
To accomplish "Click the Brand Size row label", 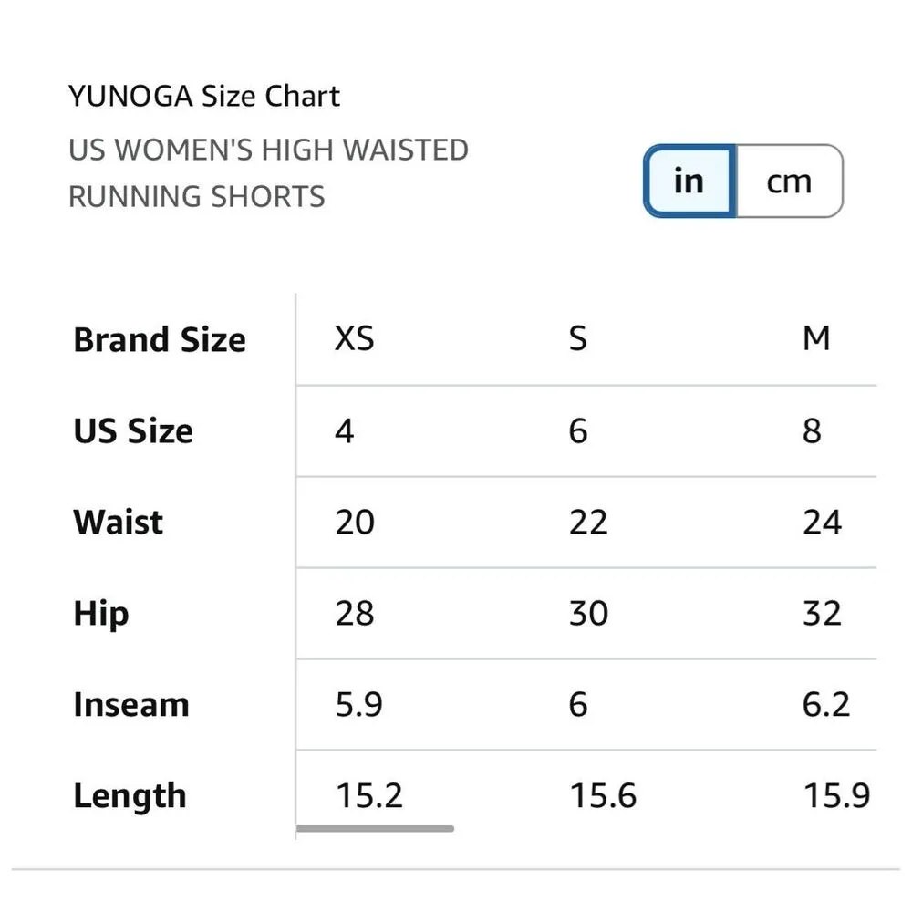I will pos(160,339).
